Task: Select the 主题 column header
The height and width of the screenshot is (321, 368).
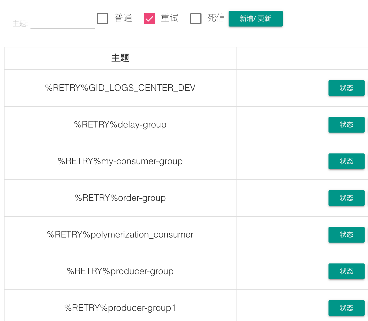Action: coord(120,58)
